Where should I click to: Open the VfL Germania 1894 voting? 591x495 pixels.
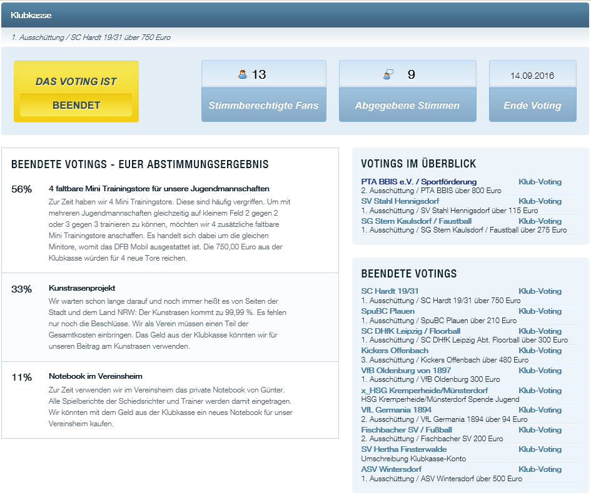396,410
